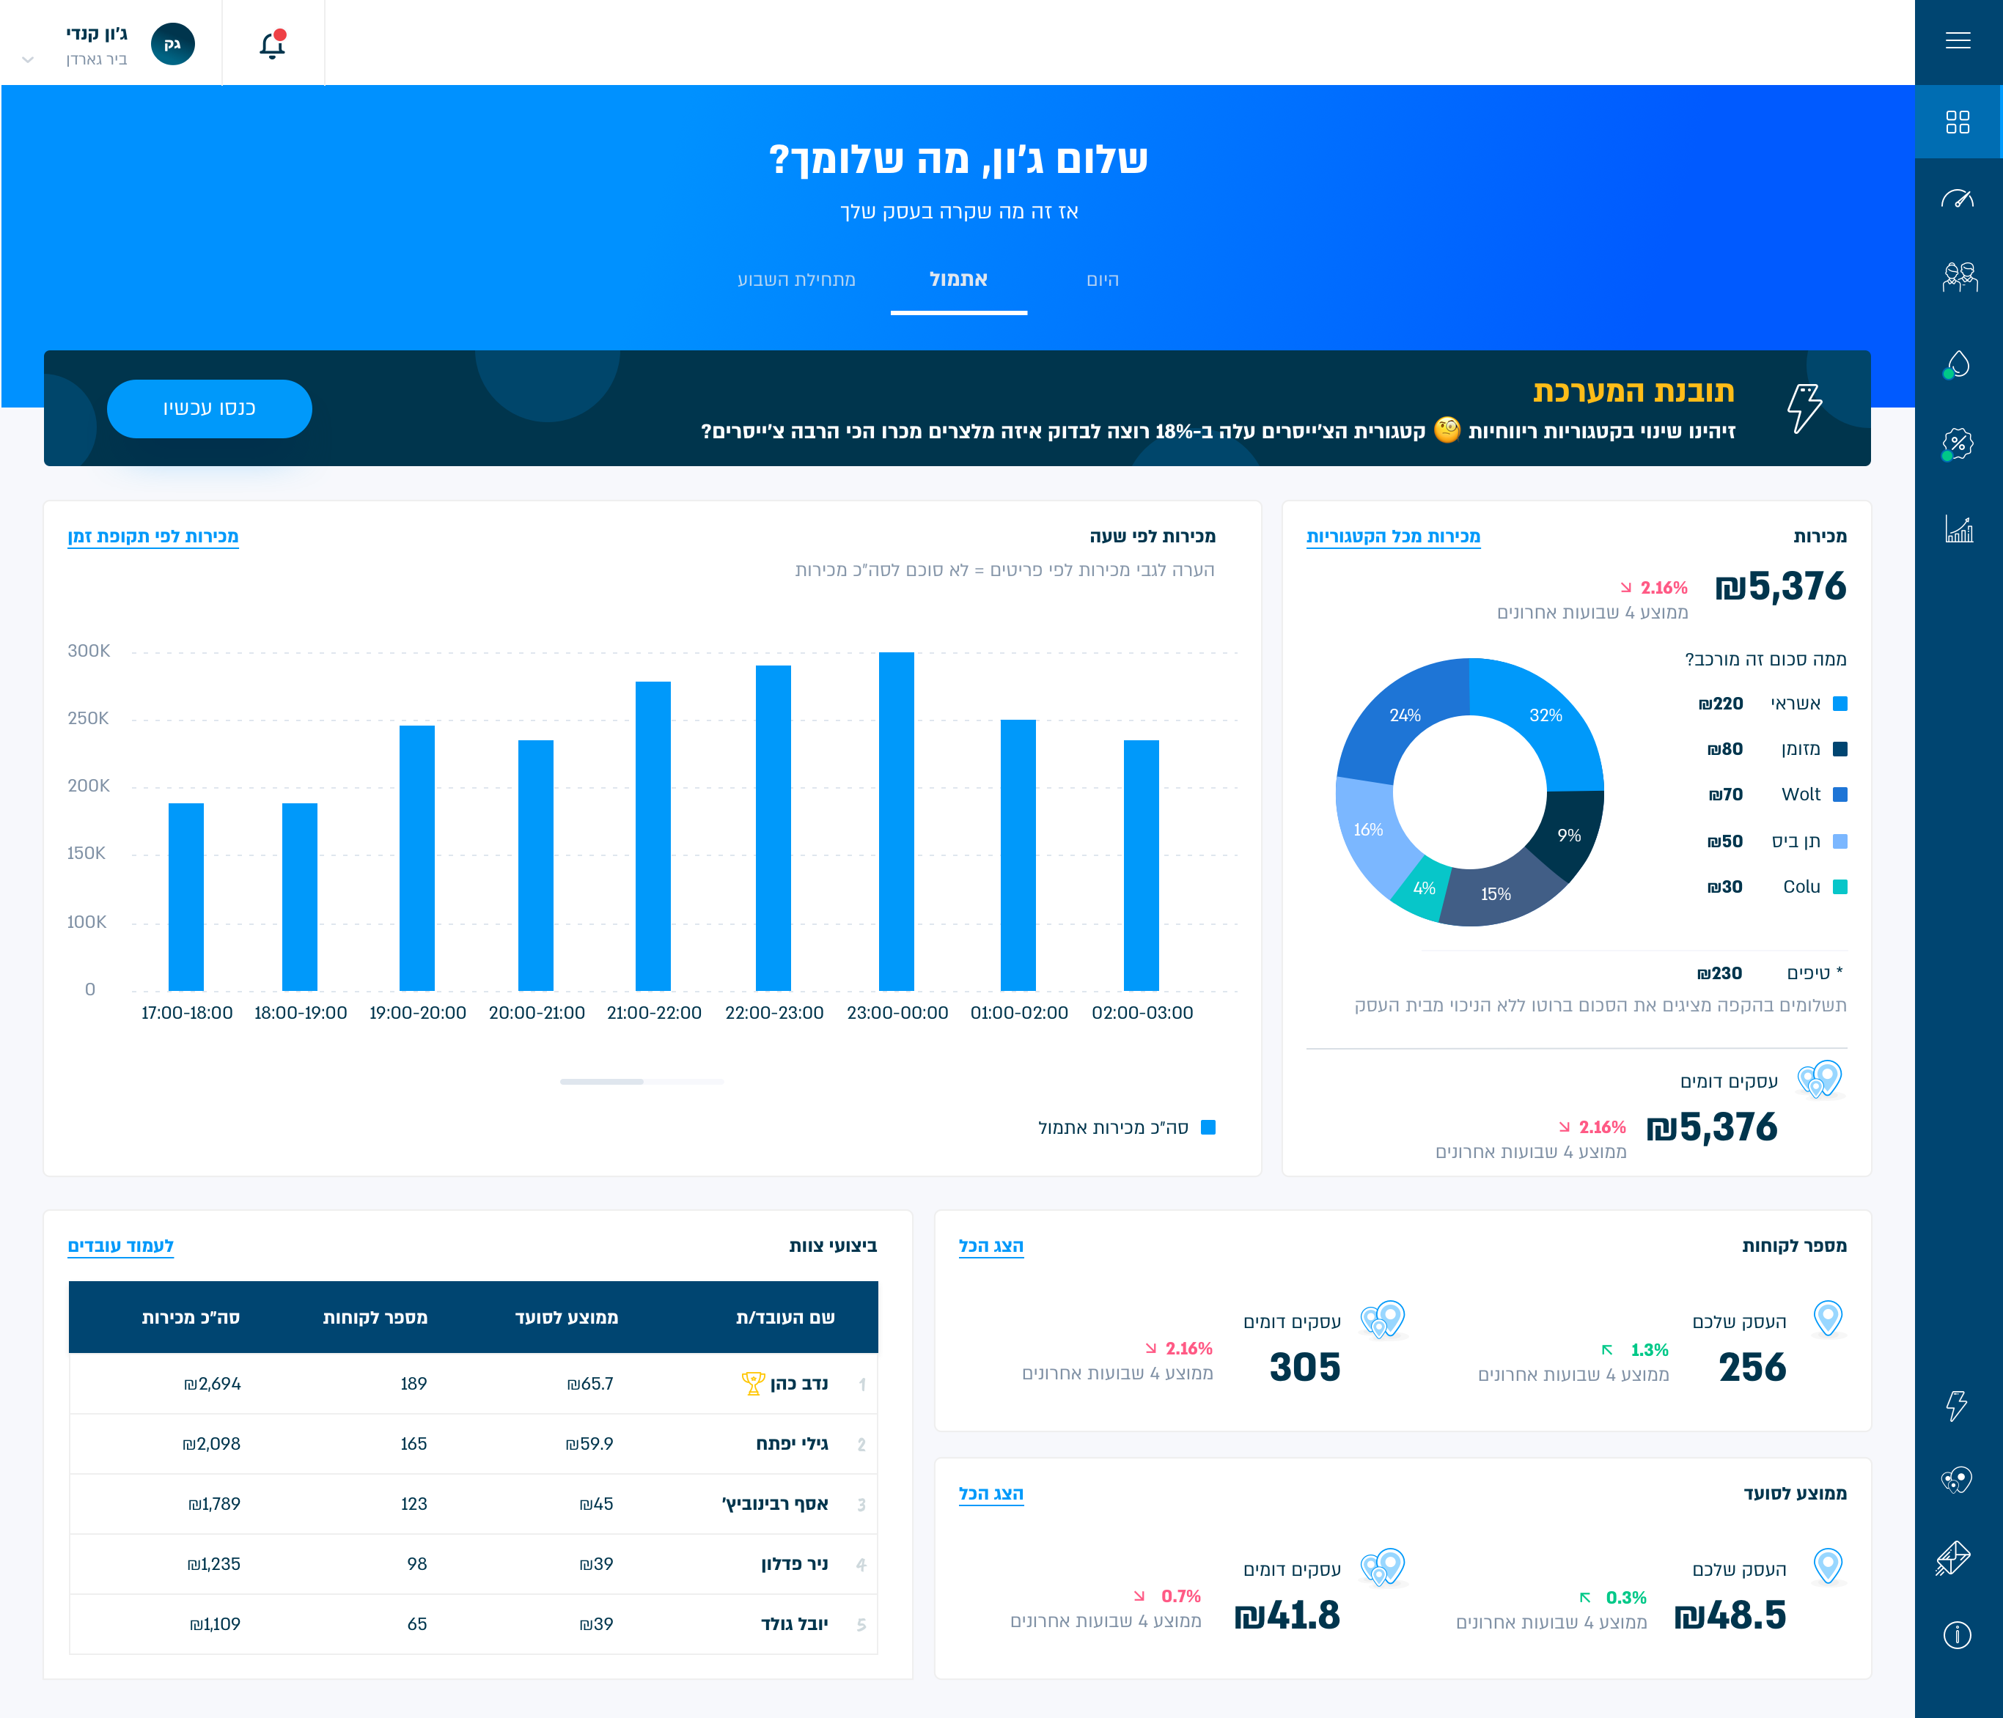Click the סה"כ מכירות column header
The image size is (2003, 1718).
click(191, 1318)
